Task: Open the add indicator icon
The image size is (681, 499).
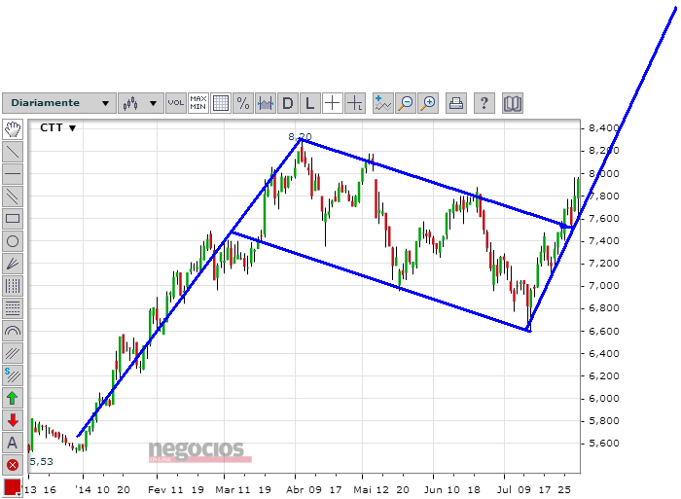Action: click(x=383, y=103)
